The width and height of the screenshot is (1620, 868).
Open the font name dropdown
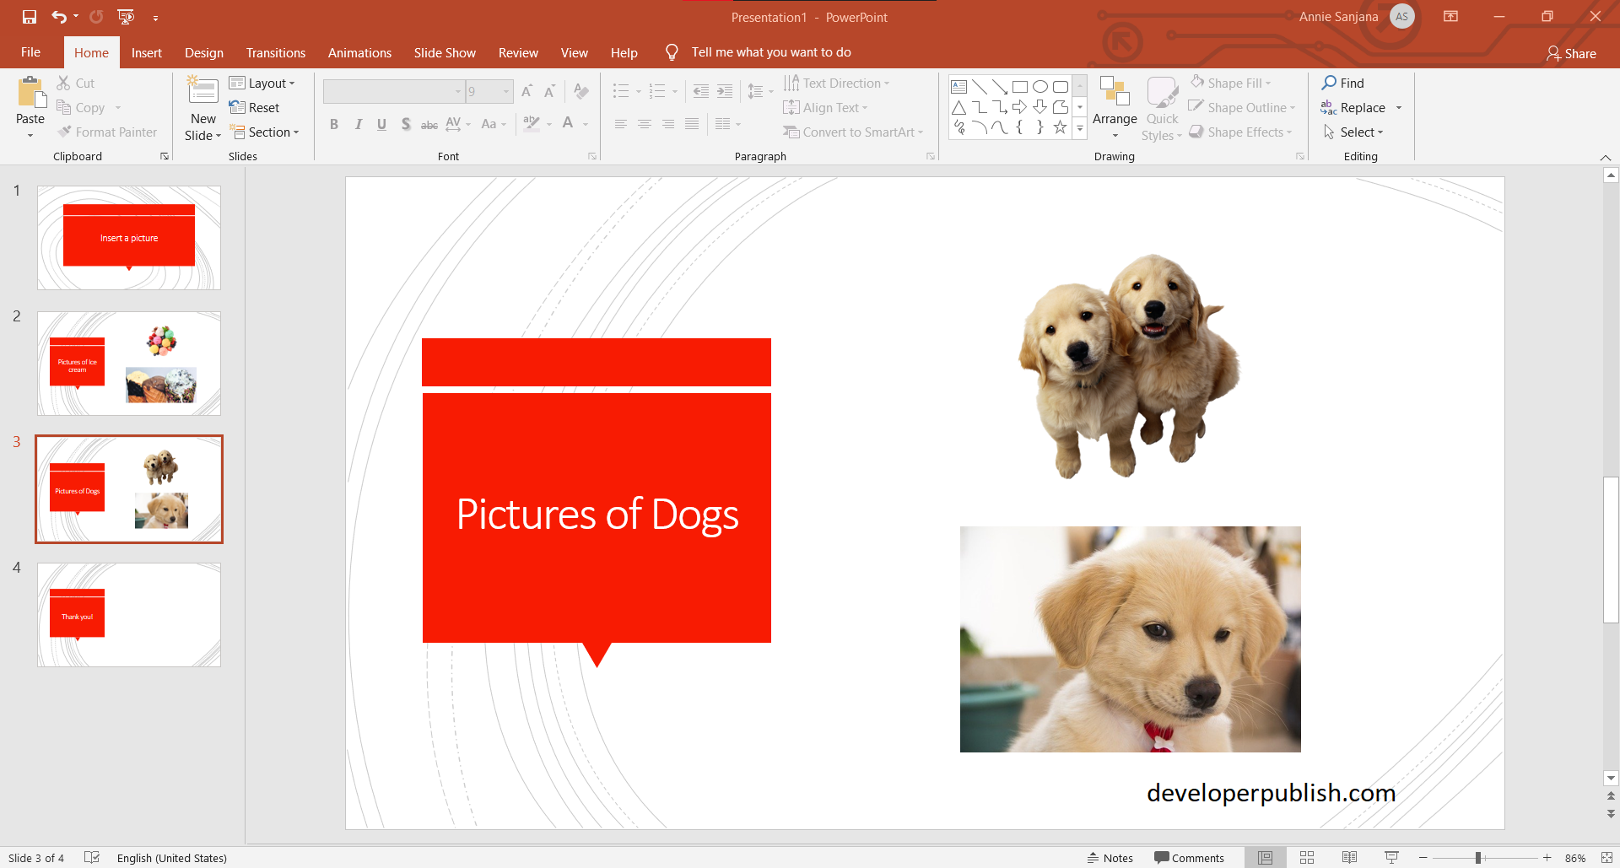[x=458, y=91]
